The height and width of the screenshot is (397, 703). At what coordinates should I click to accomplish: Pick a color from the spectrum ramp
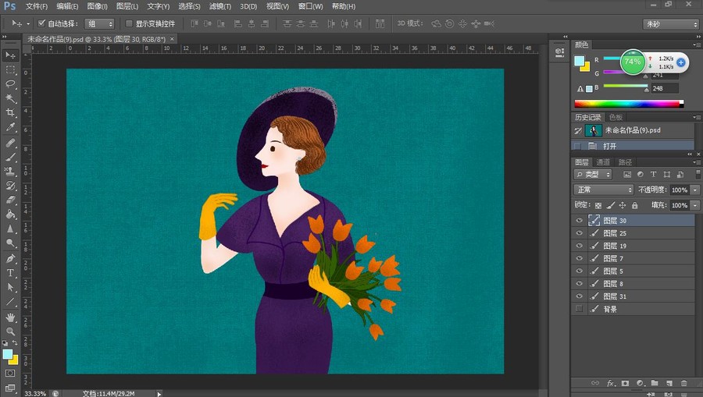[x=629, y=104]
